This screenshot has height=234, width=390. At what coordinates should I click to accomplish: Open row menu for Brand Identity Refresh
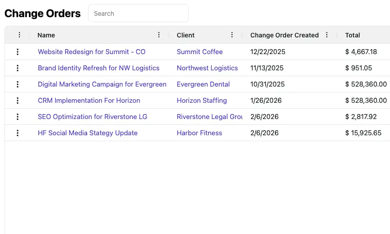coord(18,68)
